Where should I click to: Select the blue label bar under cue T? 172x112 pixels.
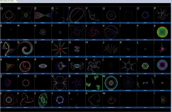[x=77, y=23]
